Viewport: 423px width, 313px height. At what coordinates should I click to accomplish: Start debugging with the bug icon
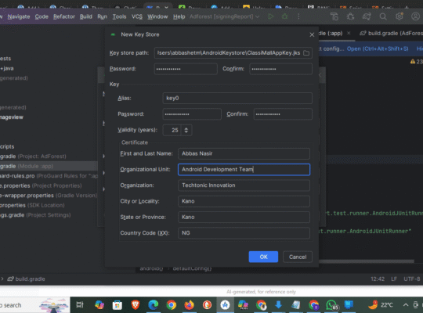click(x=284, y=16)
